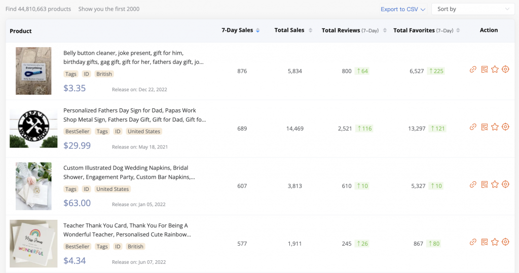Screen dimensions: 519x273
Task: Open the Sort by dropdown
Action: click(x=472, y=9)
